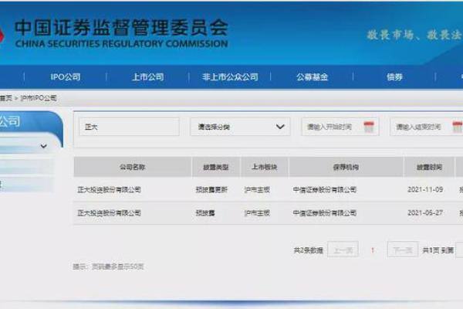The image size is (463, 309).
Task: Click the 下一页 next page button
Action: 403,250
